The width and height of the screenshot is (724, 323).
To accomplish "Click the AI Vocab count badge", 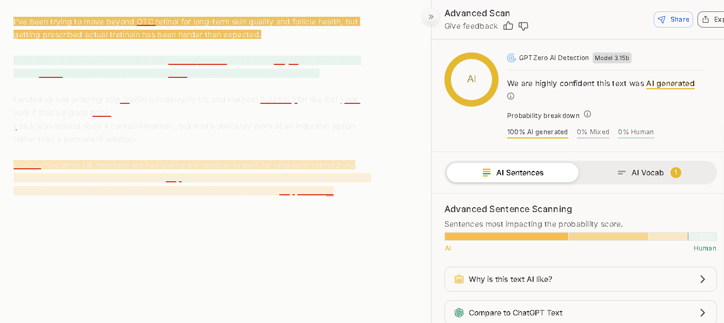I will click(675, 173).
